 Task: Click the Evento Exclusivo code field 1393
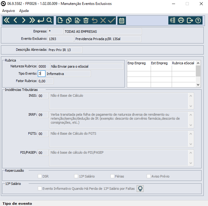click(x=61, y=39)
